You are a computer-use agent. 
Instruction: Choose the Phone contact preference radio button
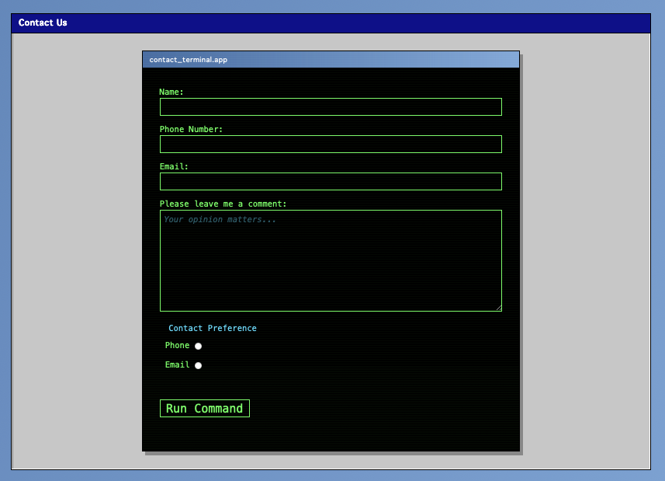tap(198, 346)
